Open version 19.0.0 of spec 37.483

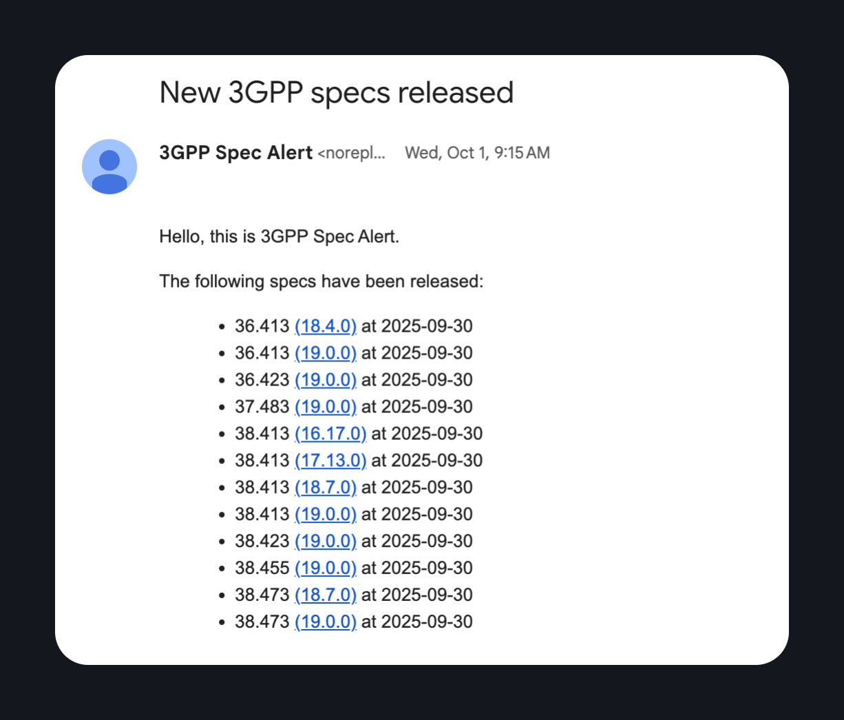coord(325,407)
